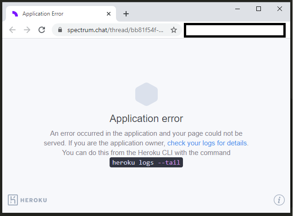Screen dimensions: 293x216
Task: Maximize the browser window
Action: 259,9
